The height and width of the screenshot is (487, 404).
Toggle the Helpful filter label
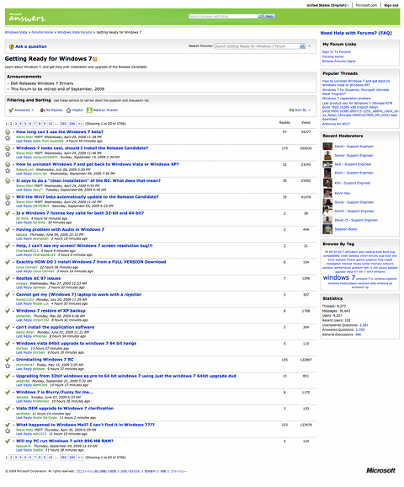click(x=77, y=110)
